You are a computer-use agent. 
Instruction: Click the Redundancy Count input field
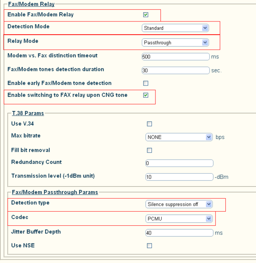(179, 163)
